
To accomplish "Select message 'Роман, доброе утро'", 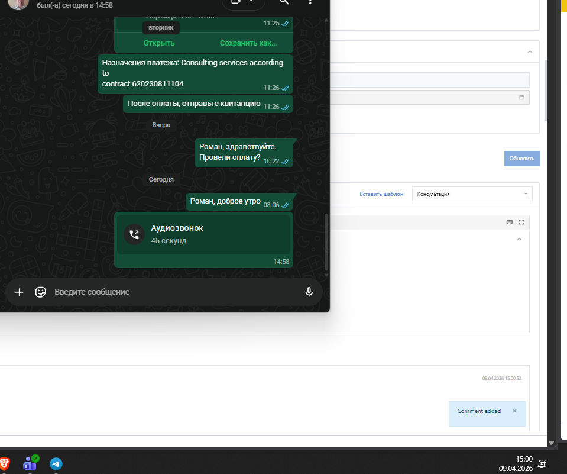I will pos(241,202).
